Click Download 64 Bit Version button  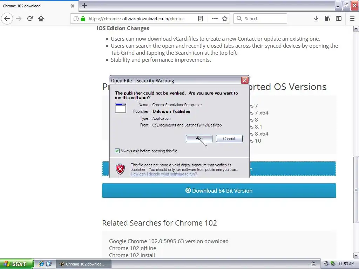(x=219, y=191)
